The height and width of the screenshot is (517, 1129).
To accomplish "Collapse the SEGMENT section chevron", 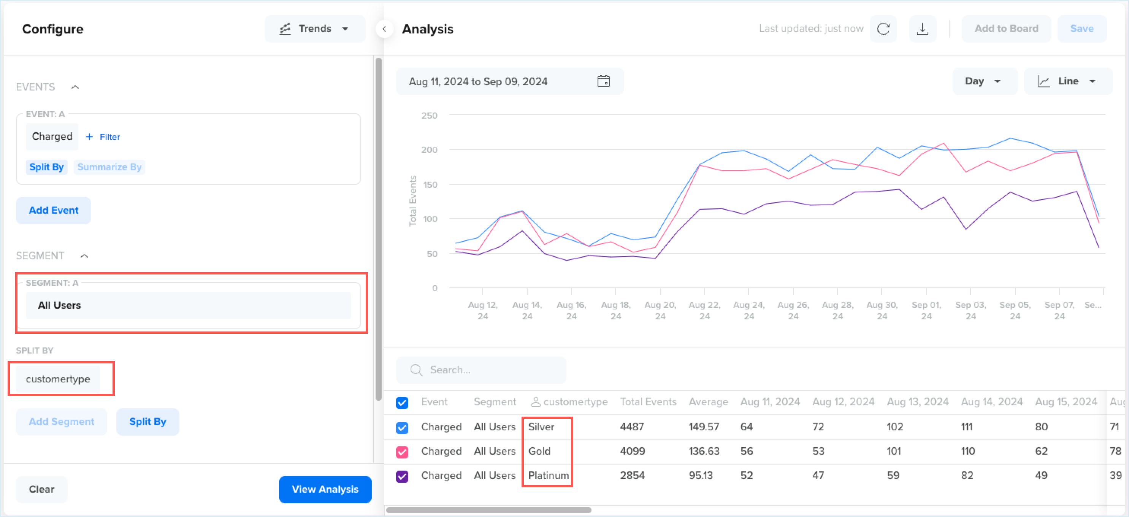I will (85, 255).
